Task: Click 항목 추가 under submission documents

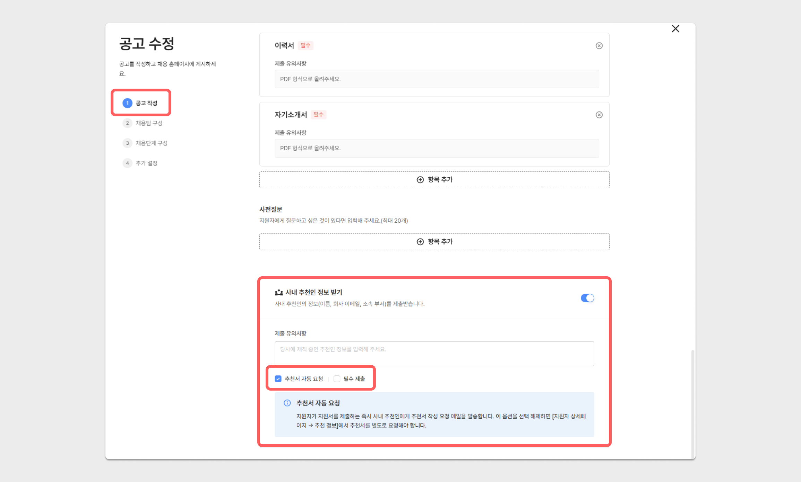Action: (x=434, y=180)
